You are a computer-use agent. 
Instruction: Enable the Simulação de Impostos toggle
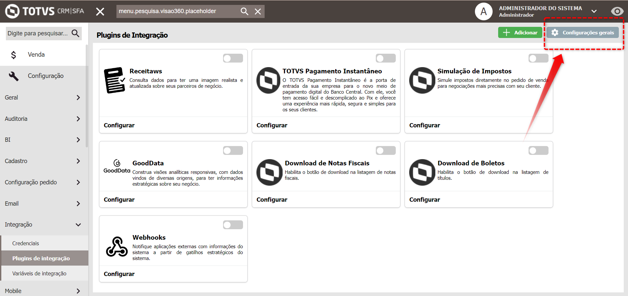(x=538, y=58)
